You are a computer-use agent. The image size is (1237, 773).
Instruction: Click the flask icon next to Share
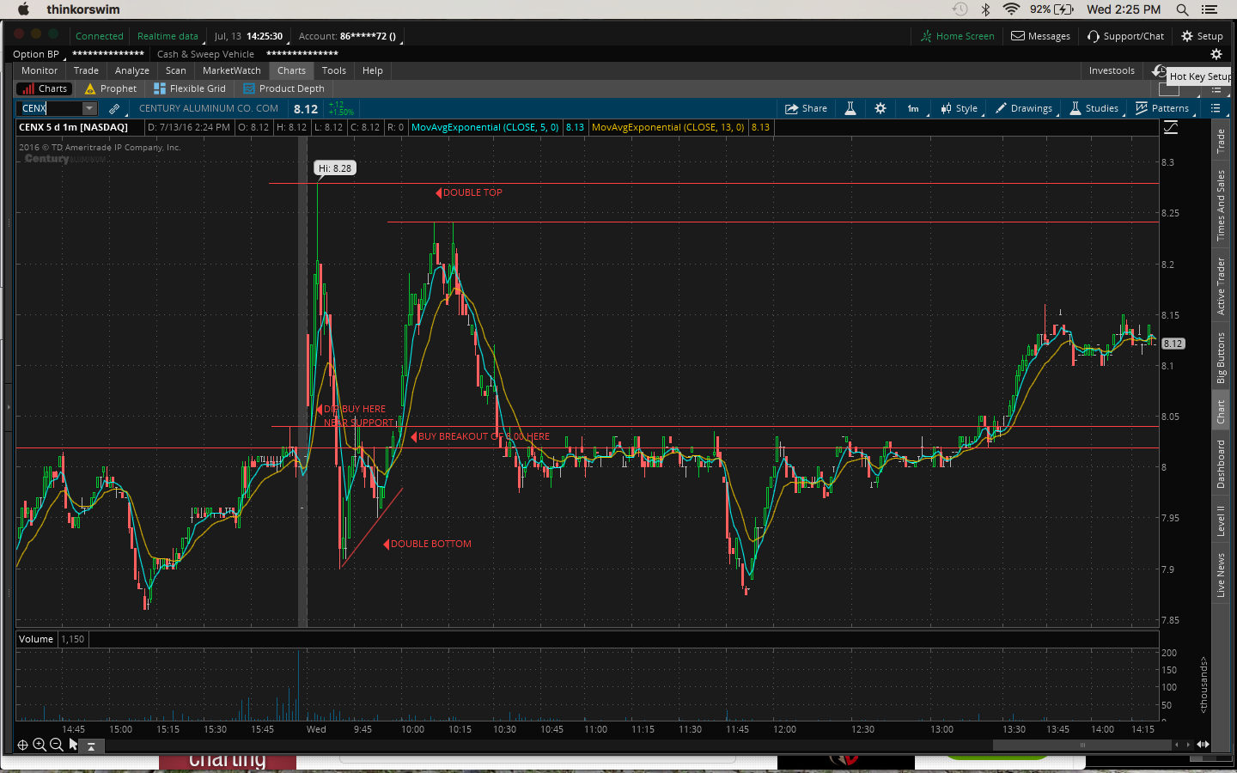(x=850, y=108)
